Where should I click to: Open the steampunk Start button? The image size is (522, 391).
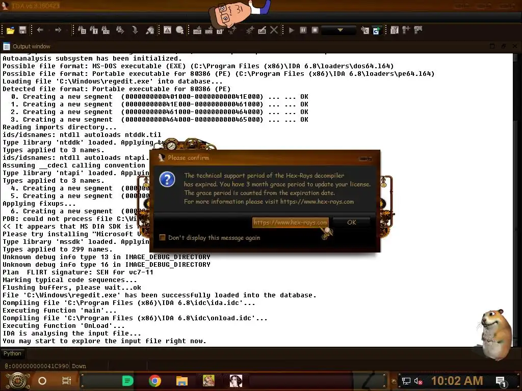[x=18, y=381]
